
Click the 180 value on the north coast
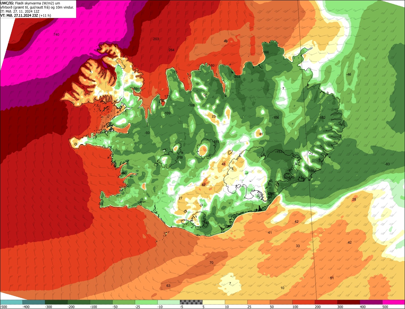coord(211,65)
